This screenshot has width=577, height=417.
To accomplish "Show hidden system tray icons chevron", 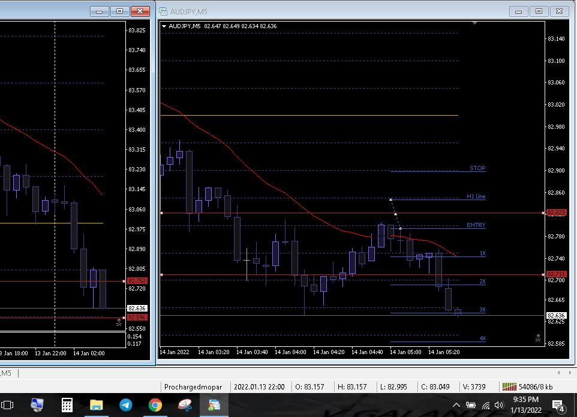I will click(456, 405).
